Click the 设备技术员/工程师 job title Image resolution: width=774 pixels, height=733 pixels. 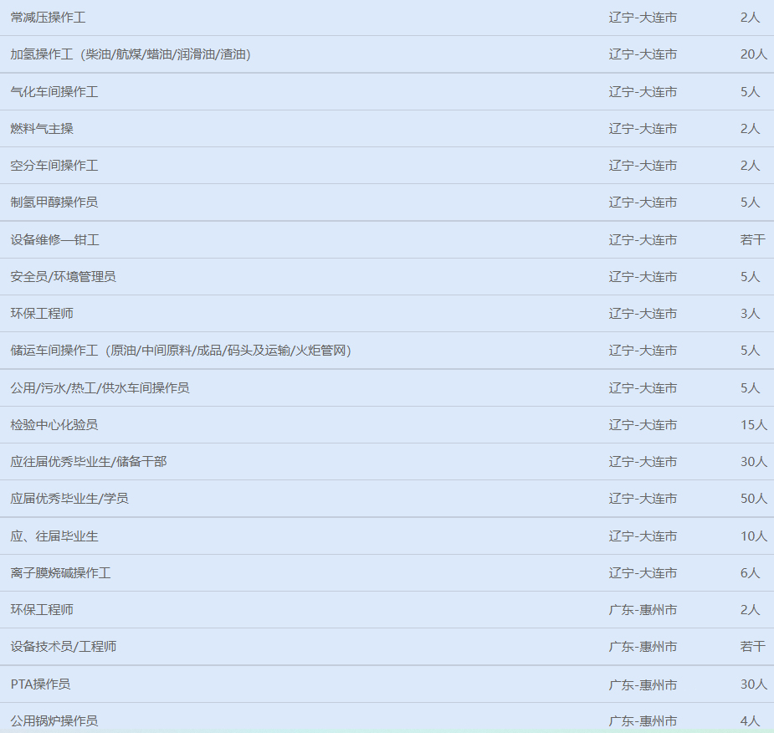pos(64,647)
